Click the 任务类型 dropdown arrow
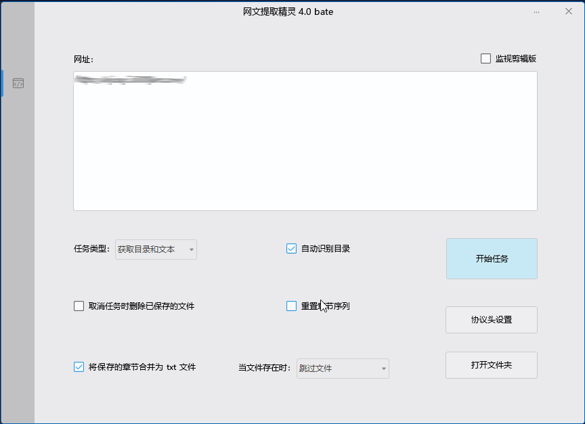This screenshot has width=585, height=424. [x=190, y=249]
